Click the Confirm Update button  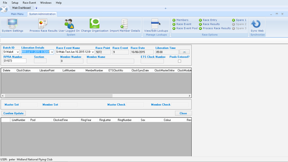point(13,113)
